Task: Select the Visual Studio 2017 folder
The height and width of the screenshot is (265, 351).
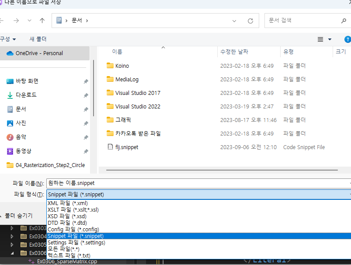Action: pyautogui.click(x=138, y=93)
